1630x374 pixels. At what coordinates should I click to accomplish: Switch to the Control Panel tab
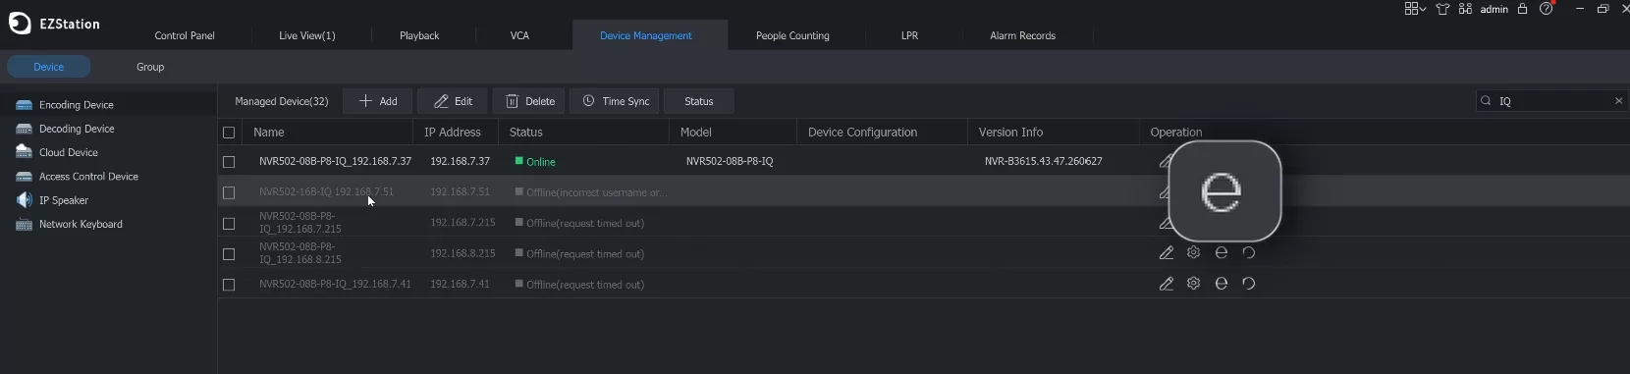pos(185,35)
